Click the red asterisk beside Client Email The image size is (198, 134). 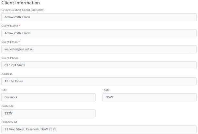19,42
